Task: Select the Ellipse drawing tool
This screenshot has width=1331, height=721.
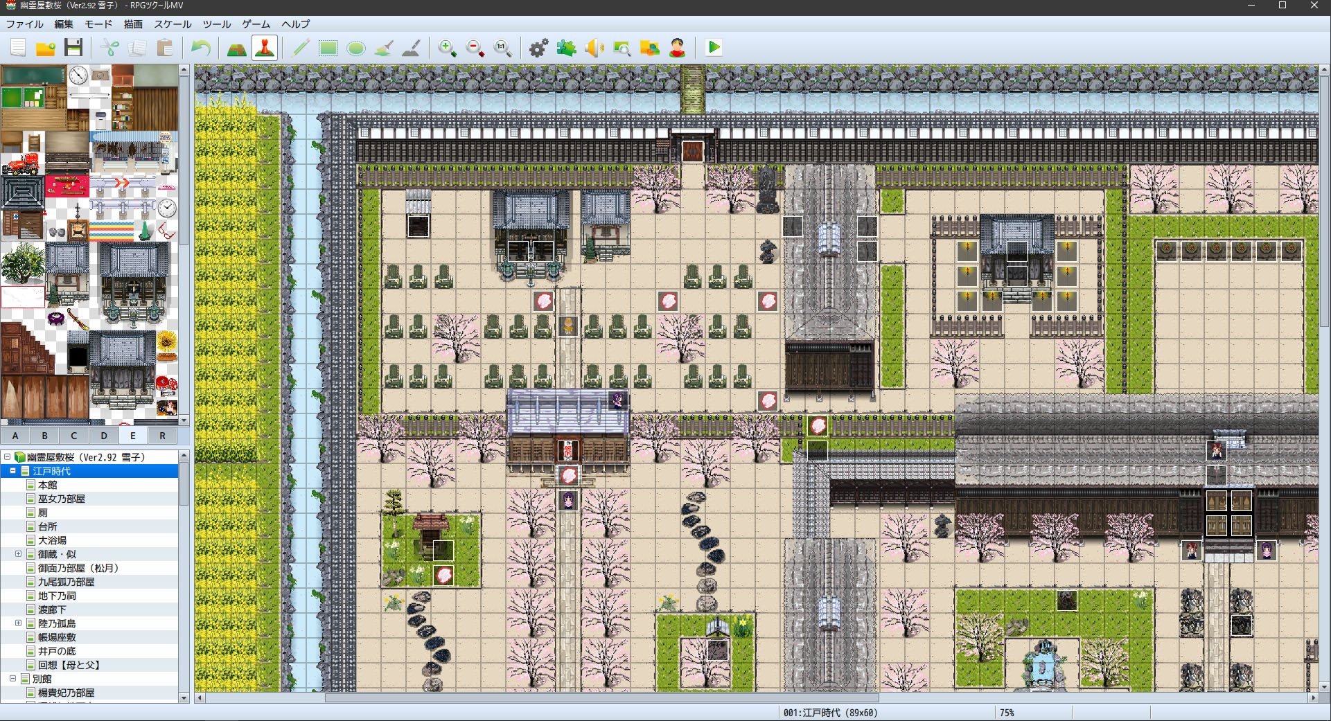Action: (356, 48)
